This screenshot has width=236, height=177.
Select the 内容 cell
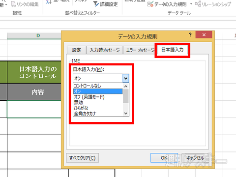tap(34, 92)
